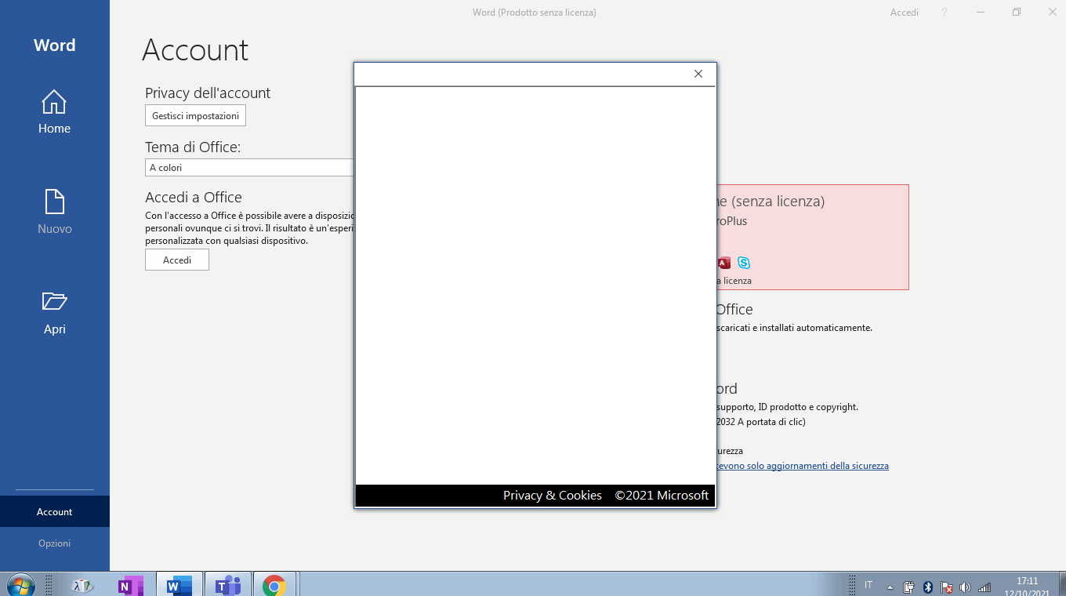The image size is (1066, 596).
Task: Launch the lambda app from taskbar
Action: (x=82, y=585)
